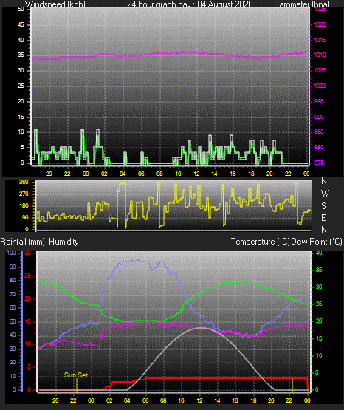Click the "Sun Set" annotation text
344x410 pixels.
click(x=76, y=375)
